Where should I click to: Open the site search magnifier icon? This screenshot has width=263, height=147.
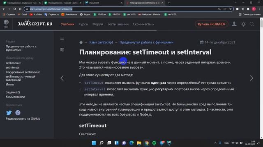(252, 24)
